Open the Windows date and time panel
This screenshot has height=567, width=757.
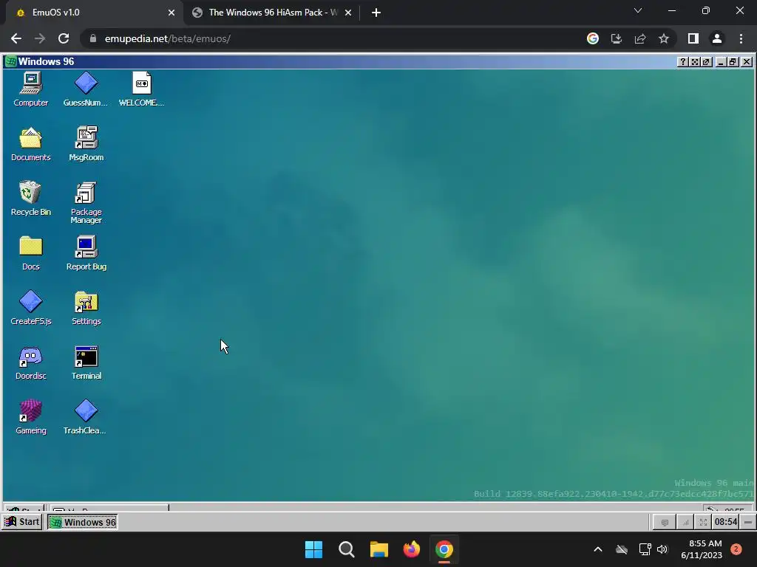[x=702, y=549]
